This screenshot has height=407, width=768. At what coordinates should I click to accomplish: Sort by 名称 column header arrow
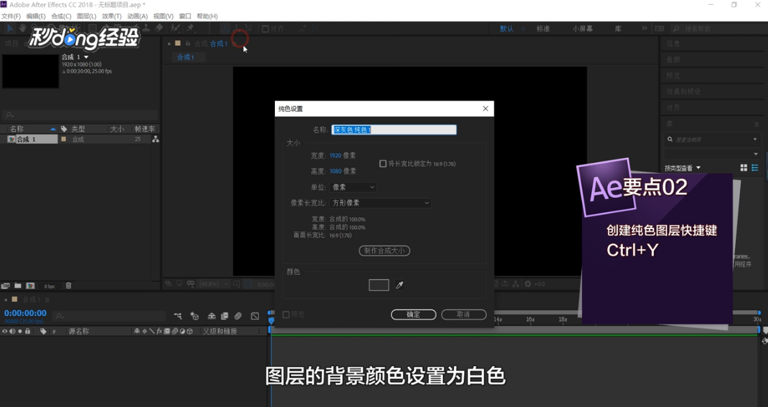[x=53, y=129]
